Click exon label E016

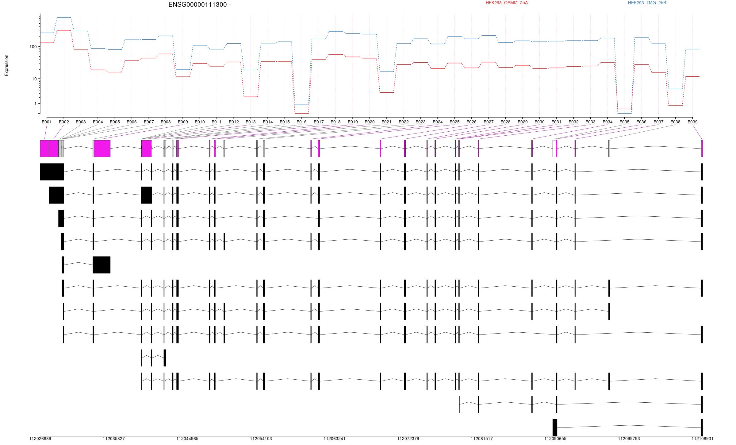(x=301, y=122)
